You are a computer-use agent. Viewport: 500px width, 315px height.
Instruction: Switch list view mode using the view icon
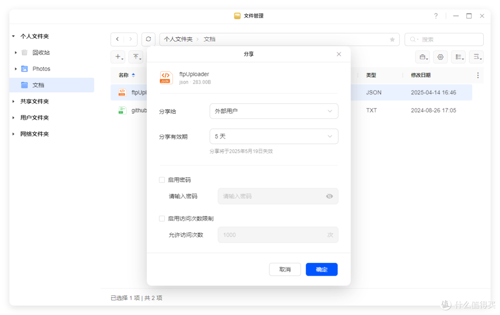pos(458,57)
